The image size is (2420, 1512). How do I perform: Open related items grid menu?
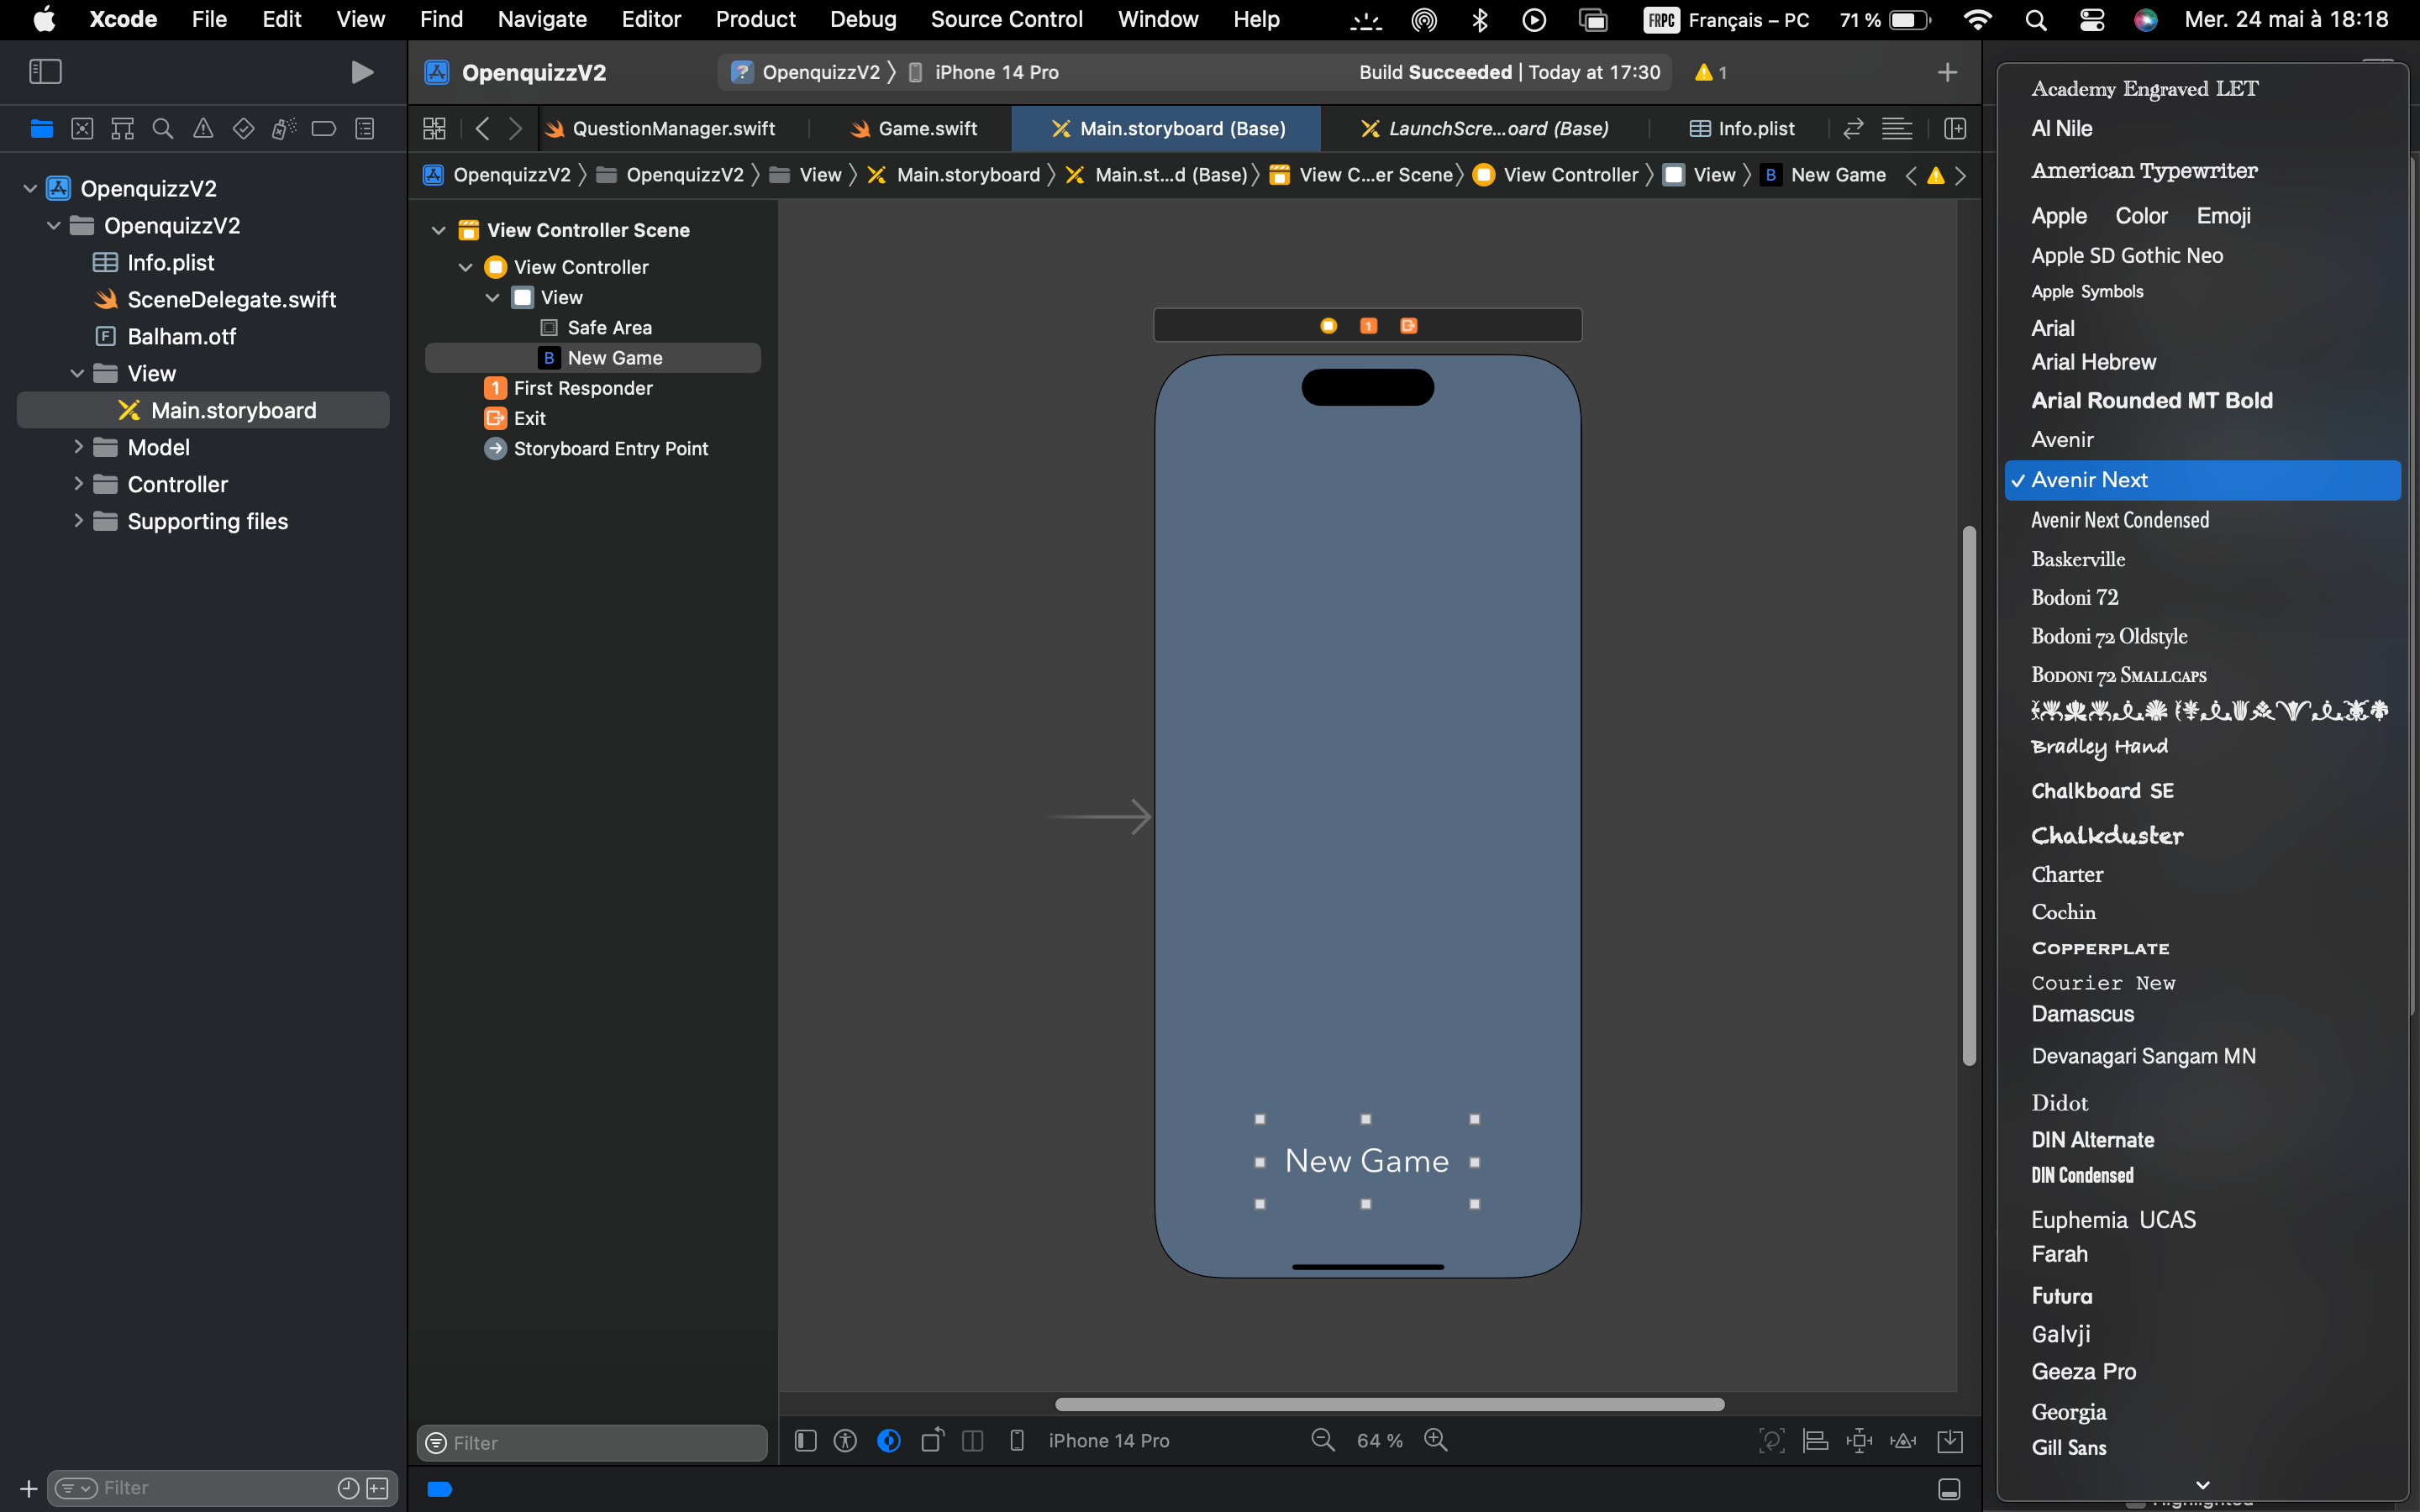[x=434, y=129]
